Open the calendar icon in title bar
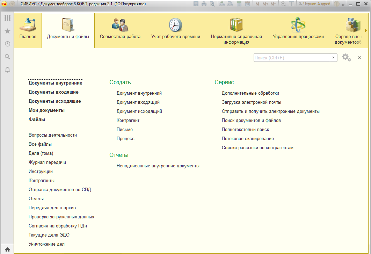Screen dimensions: 371x254 click(248, 4)
